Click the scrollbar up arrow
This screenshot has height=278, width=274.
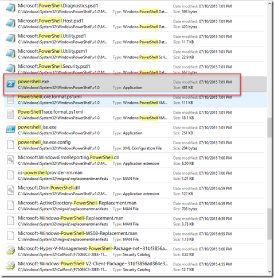(269, 3)
